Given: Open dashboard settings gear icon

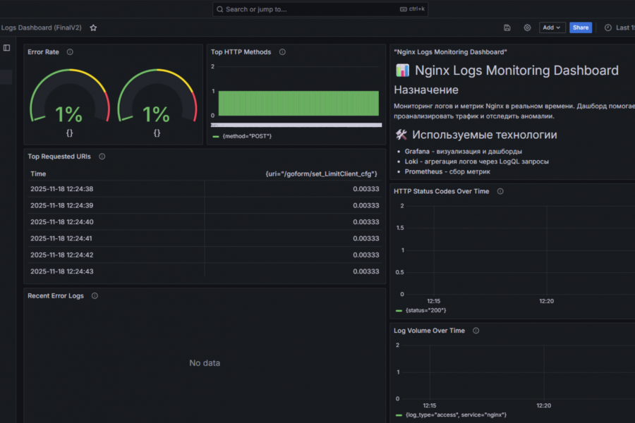Looking at the screenshot, I should pyautogui.click(x=527, y=27).
